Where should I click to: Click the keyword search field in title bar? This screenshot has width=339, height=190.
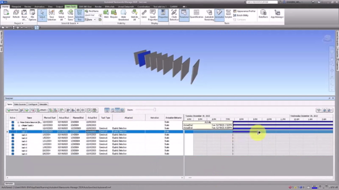262,2
